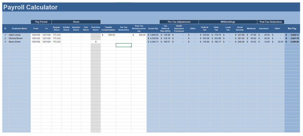The width and height of the screenshot is (303, 136).
Task: Click the Medicare column header
Action: click(251, 29)
